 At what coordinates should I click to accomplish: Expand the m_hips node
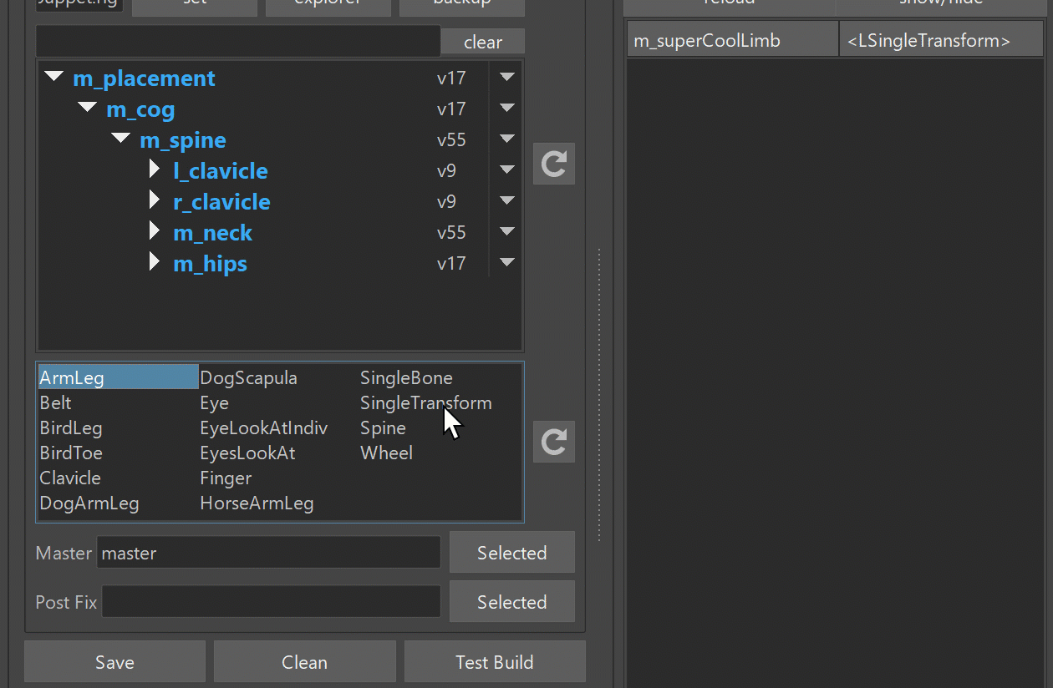[155, 262]
